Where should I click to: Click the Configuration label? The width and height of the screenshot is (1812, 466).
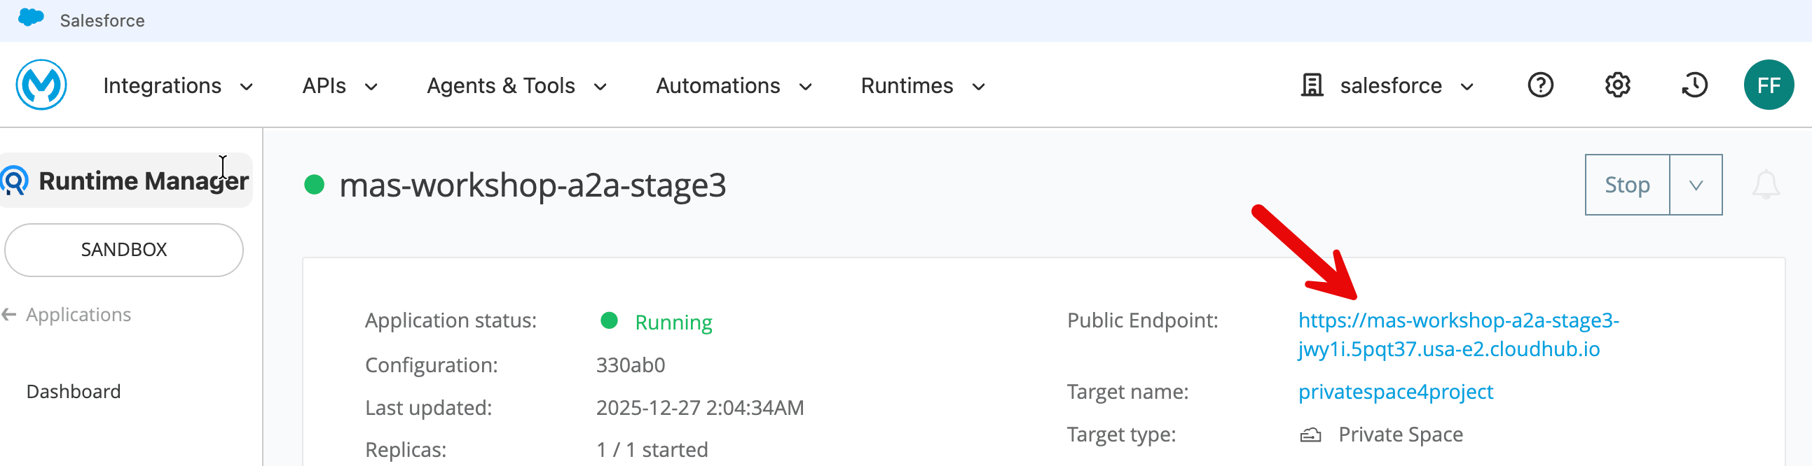431,365
